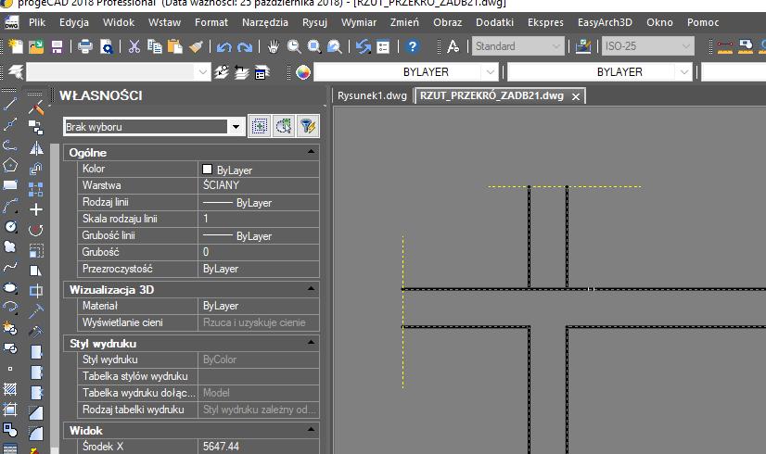Click the Przezroczystość ByLayer value
Image resolution: width=766 pixels, height=454 pixels.
(x=259, y=269)
